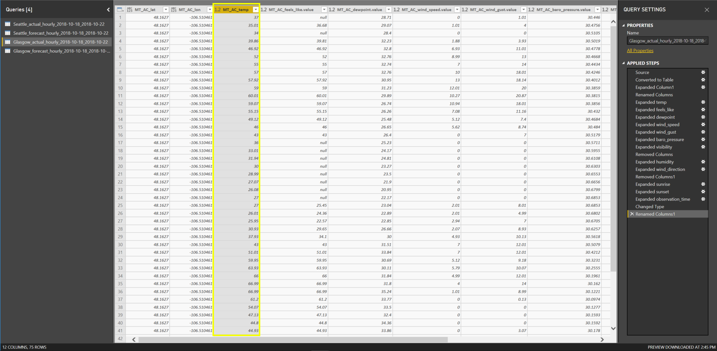Viewport: 717px width, 351px height.
Task: Change data type icon of MT_AC_temp column
Action: click(218, 10)
